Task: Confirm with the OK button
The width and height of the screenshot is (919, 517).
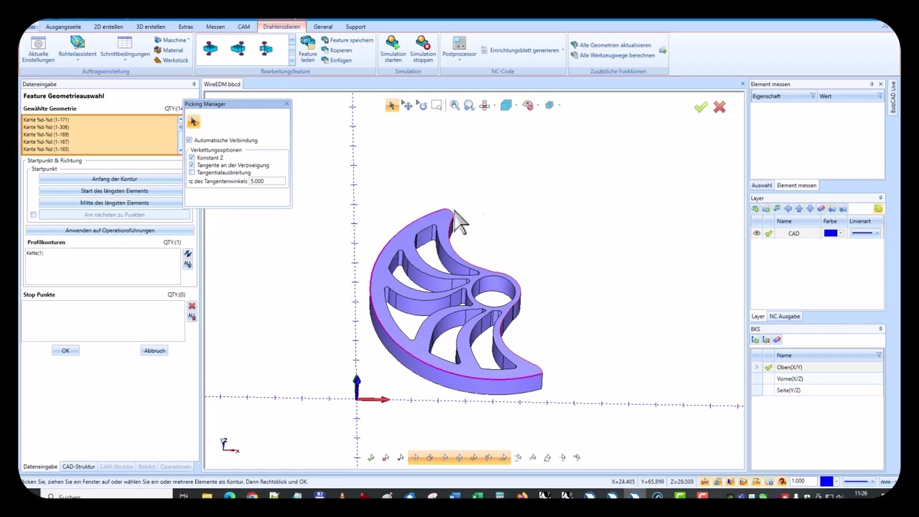Action: (65, 350)
